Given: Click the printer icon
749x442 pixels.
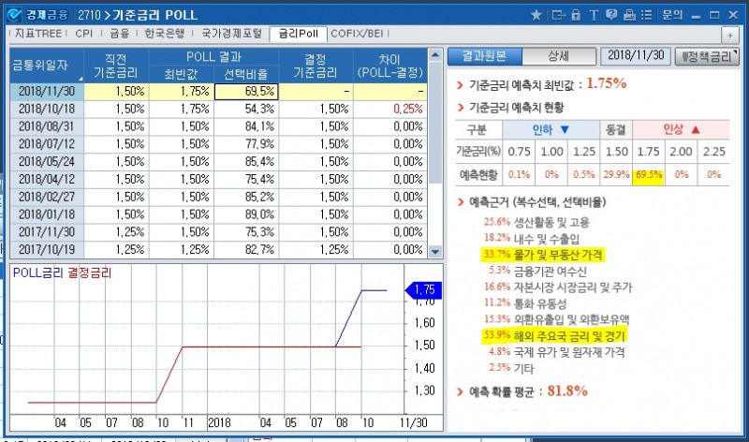Looking at the screenshot, I should point(629,15).
